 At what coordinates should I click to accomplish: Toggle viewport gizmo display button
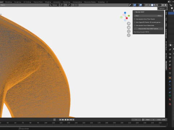point(135,5)
